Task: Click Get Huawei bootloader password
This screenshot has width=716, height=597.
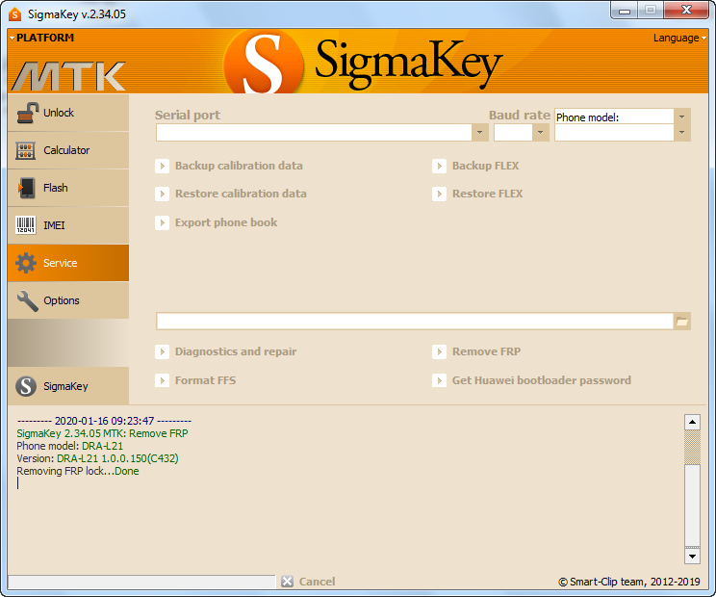Action: (542, 380)
